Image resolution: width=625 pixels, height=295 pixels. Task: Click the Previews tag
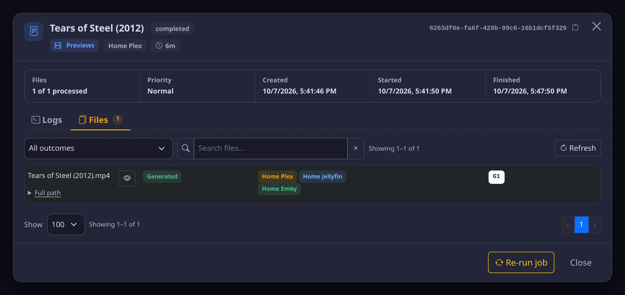click(74, 45)
